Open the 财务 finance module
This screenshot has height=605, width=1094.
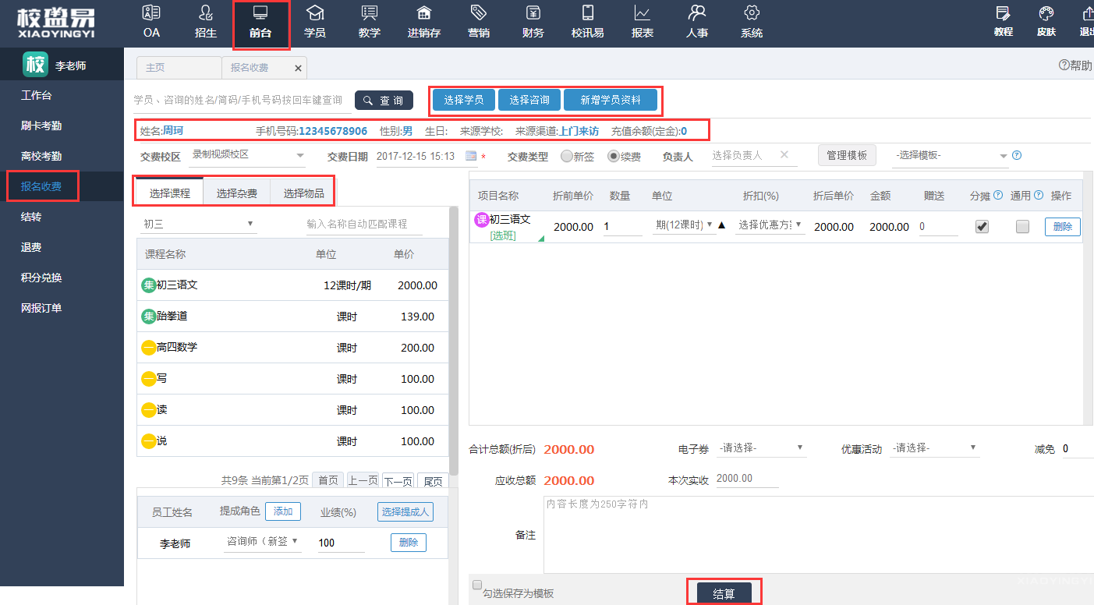pyautogui.click(x=533, y=13)
